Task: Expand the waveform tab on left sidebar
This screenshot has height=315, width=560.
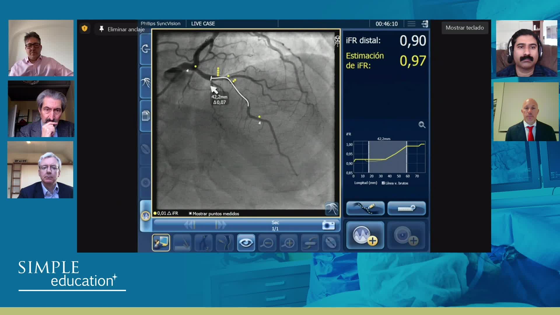Action: pos(146,216)
